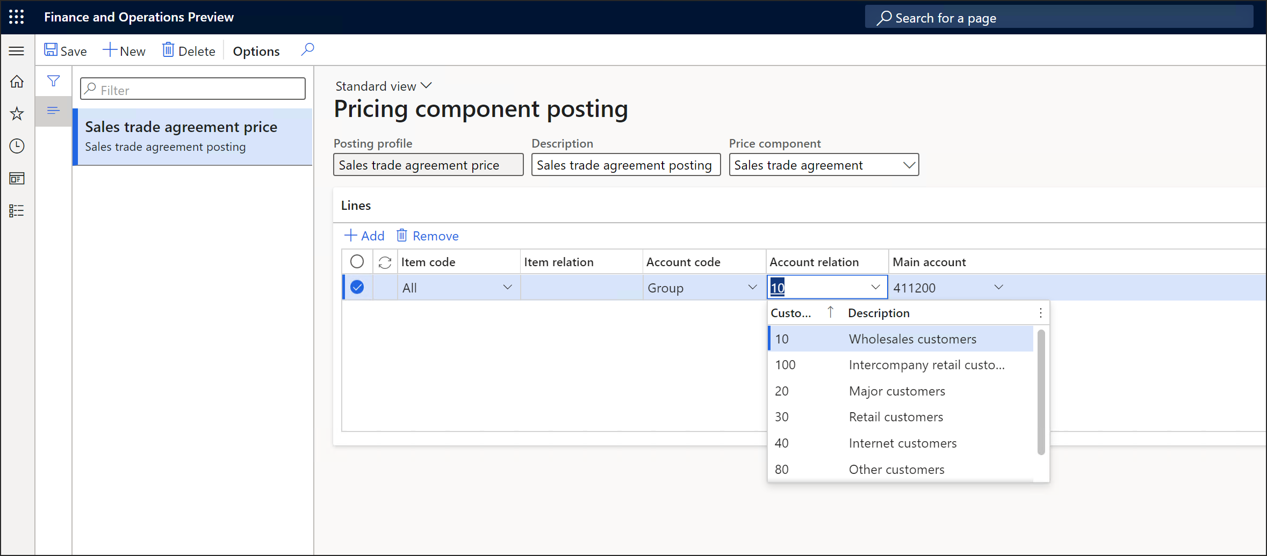1267x556 pixels.
Task: Click the Remove lines button label
Action: tap(436, 236)
